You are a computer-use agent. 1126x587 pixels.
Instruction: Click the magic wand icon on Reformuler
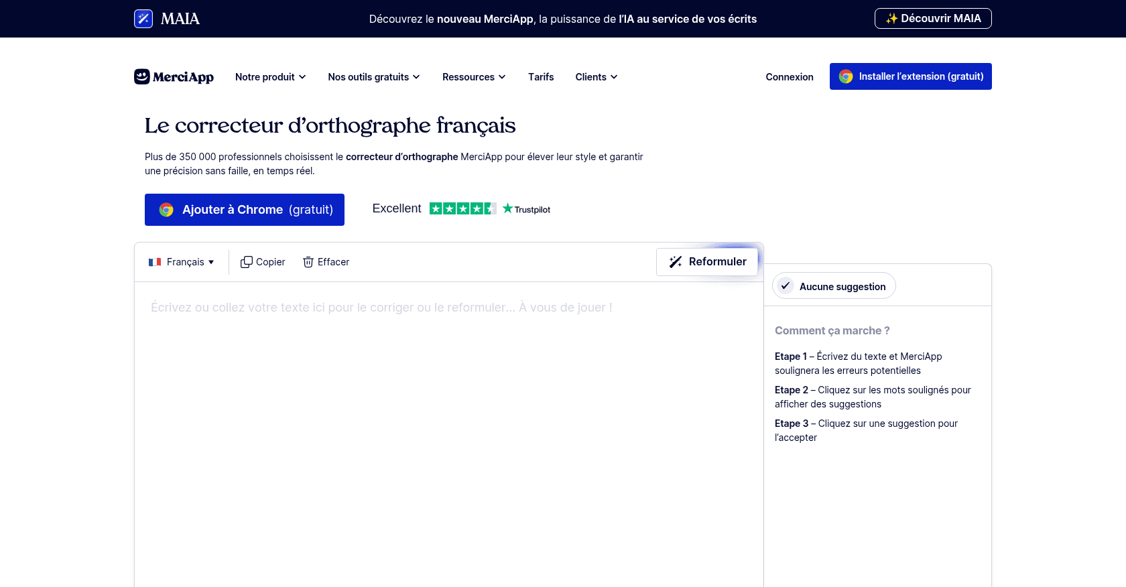point(676,262)
